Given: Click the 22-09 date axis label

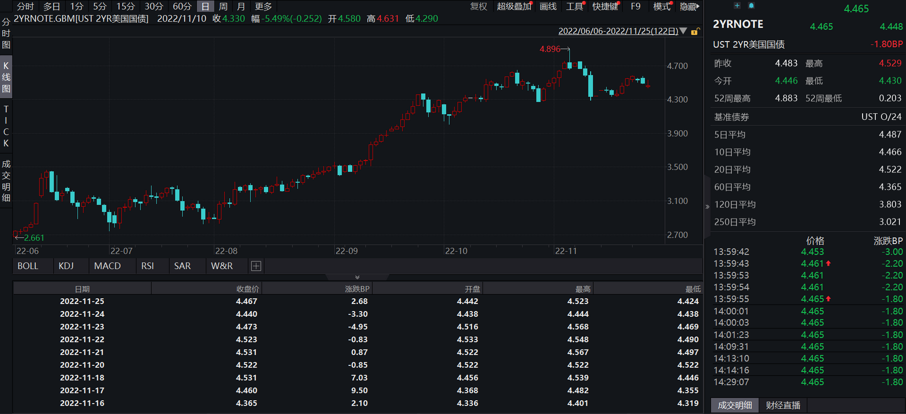Looking at the screenshot, I should (347, 251).
